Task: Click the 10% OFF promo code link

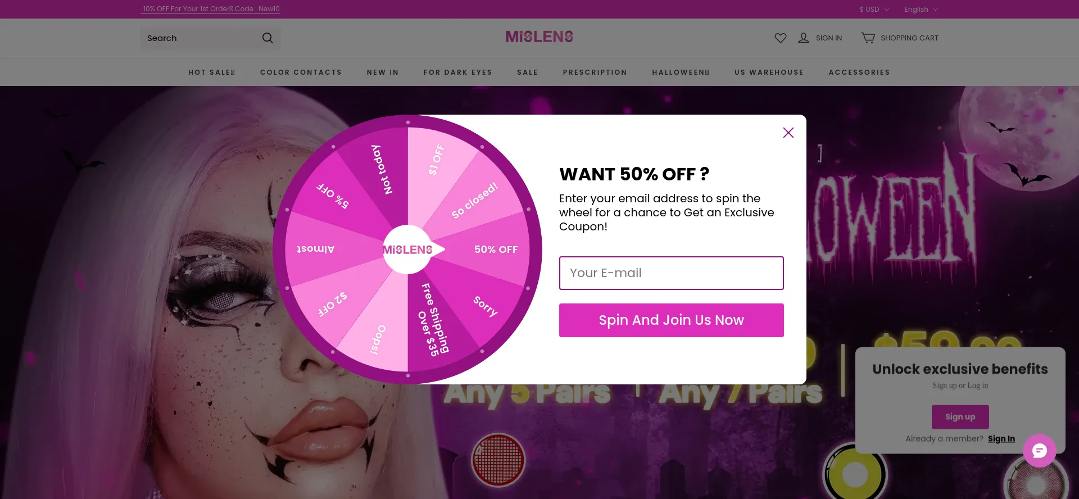Action: click(211, 9)
